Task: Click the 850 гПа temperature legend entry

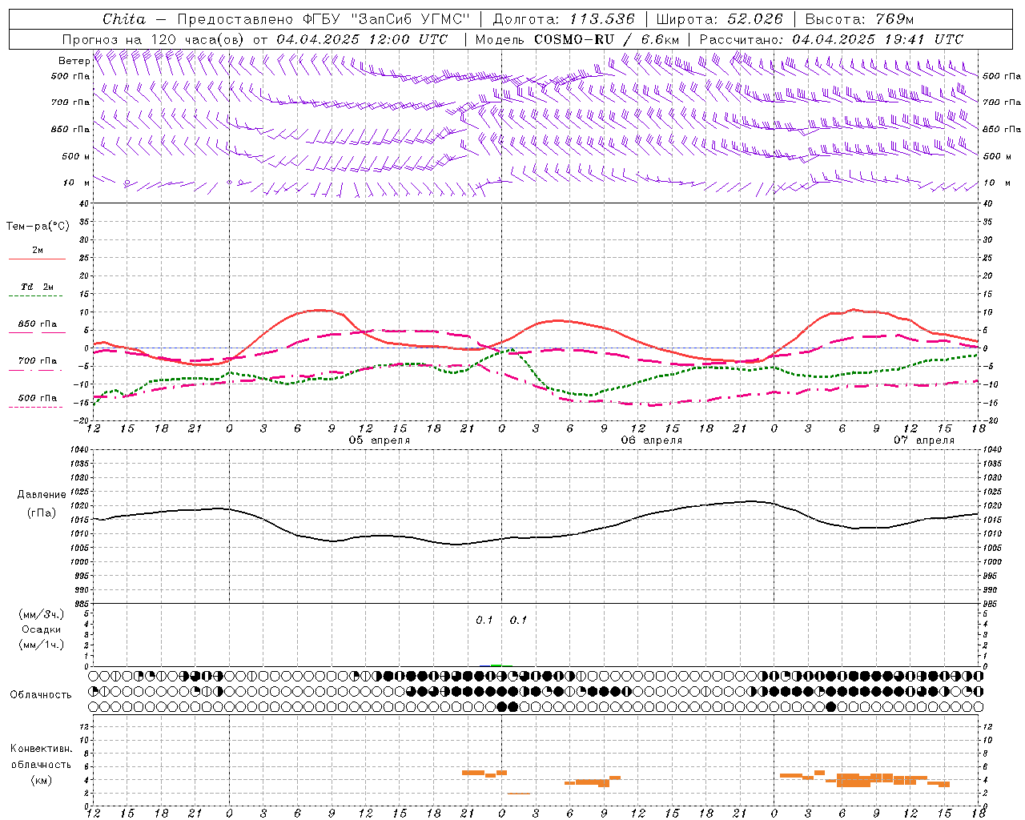Action: [x=37, y=324]
